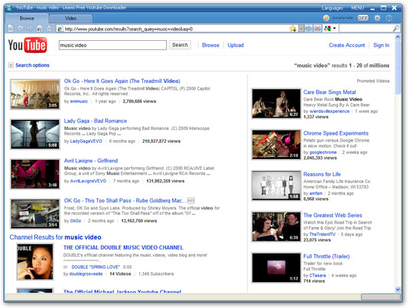This screenshot has width=408, height=308.
Task: Click the Google search engine icon
Action: [327, 29]
